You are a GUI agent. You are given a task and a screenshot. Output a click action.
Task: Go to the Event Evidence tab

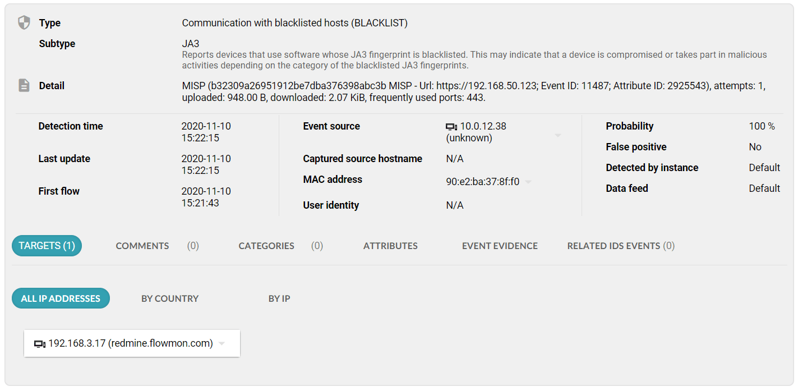(500, 246)
